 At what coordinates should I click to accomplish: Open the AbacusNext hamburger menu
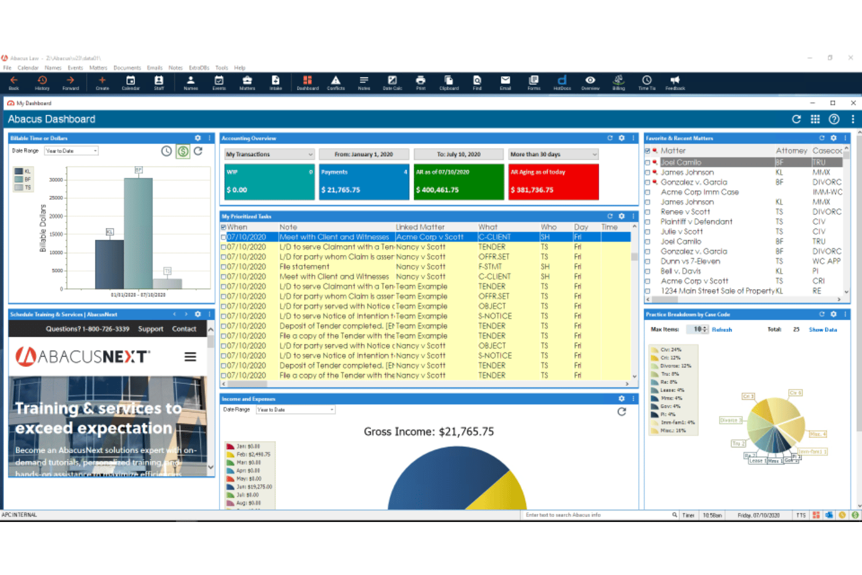190,357
